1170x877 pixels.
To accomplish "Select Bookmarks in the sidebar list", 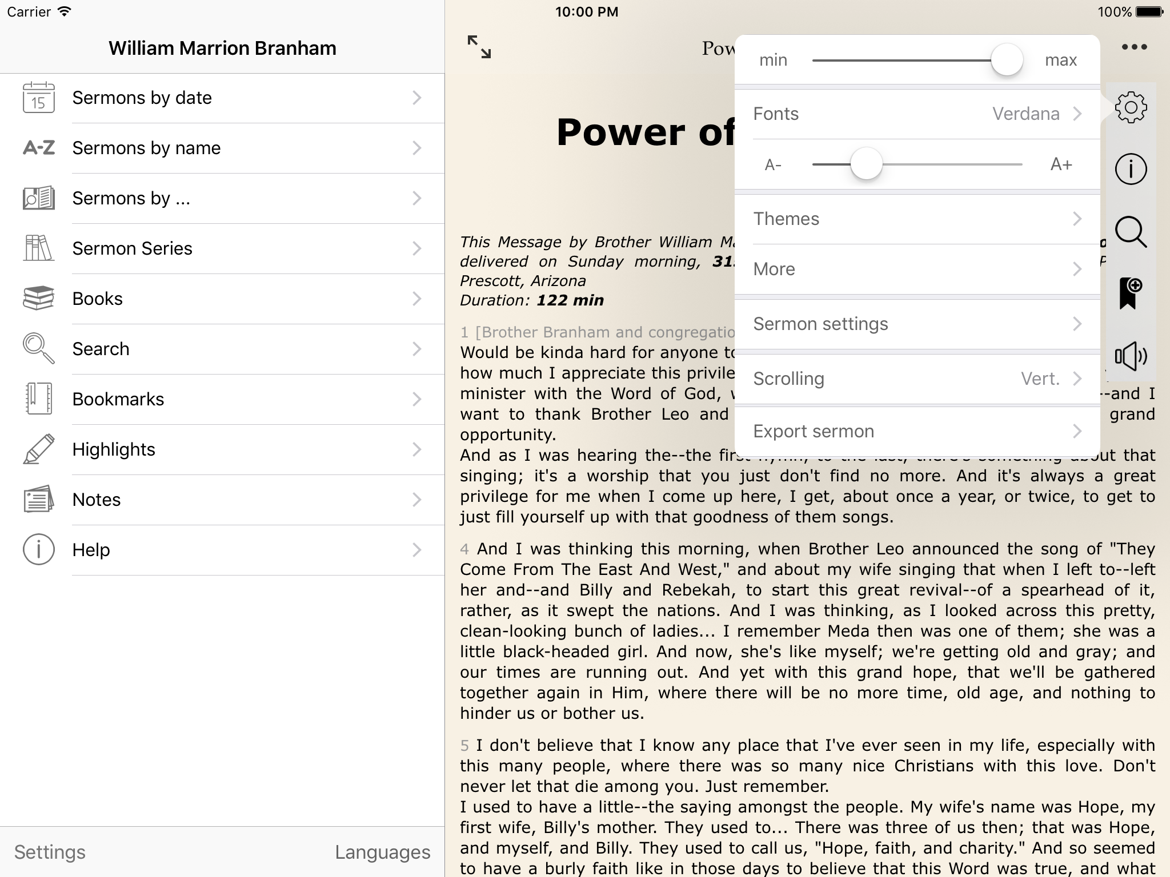I will click(222, 399).
